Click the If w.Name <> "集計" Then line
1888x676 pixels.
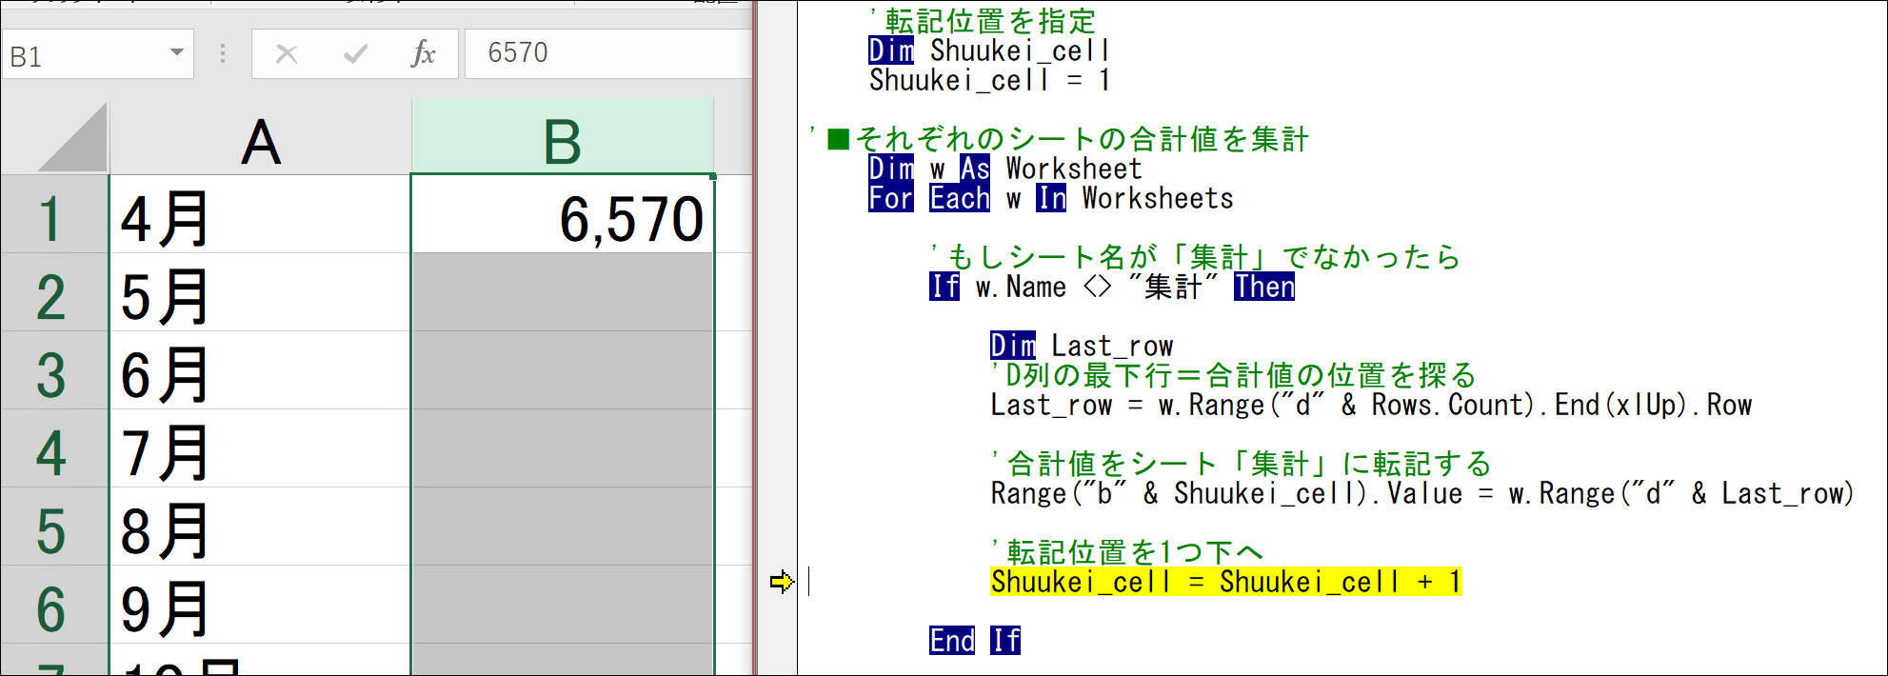coord(1112,287)
